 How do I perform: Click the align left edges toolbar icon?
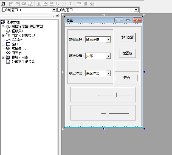[12, 4]
